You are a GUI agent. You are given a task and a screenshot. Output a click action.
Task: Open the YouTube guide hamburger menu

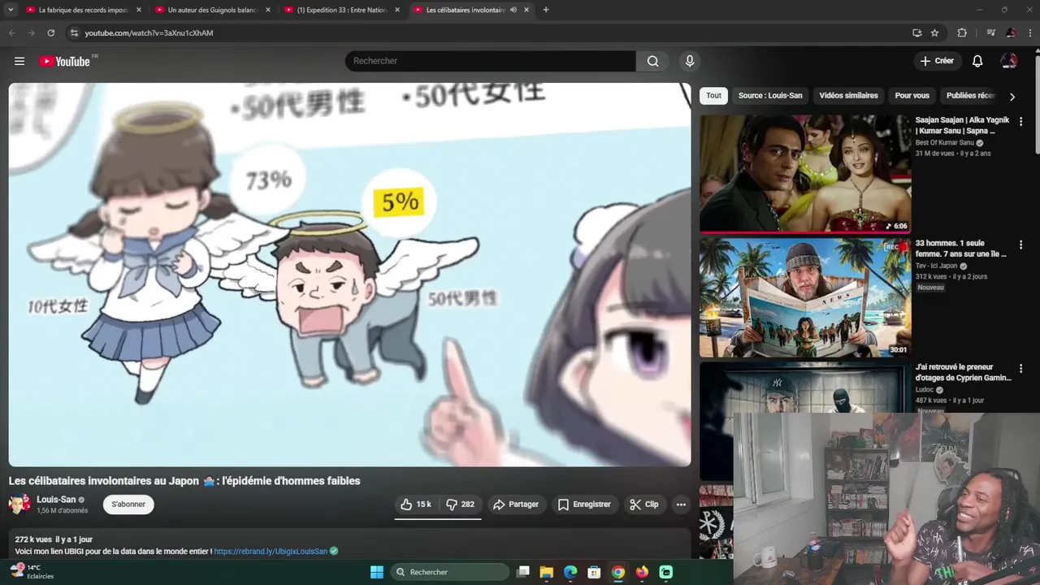pyautogui.click(x=19, y=61)
